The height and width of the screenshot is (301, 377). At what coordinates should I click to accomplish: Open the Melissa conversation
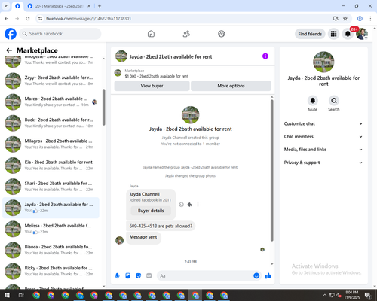[51, 229]
